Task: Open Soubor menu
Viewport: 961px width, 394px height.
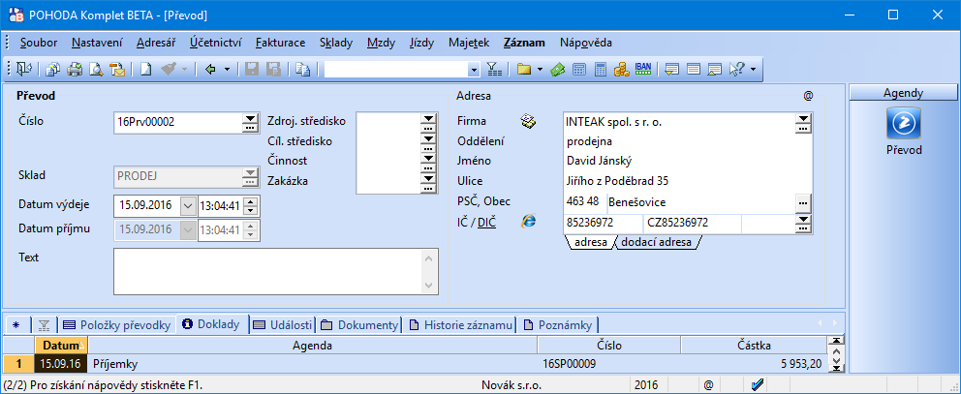Action: (x=39, y=43)
